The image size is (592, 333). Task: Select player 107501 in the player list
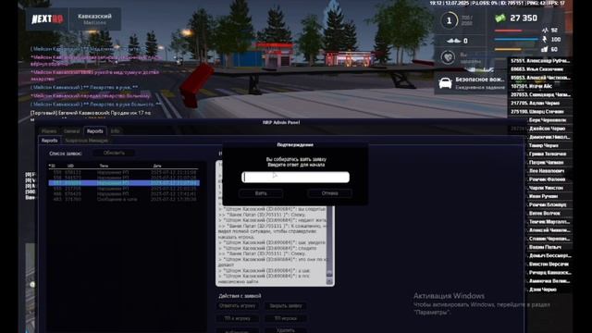[x=540, y=86]
